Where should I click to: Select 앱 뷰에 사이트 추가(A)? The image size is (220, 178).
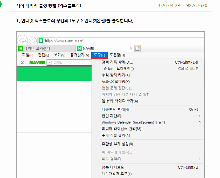[148, 101]
